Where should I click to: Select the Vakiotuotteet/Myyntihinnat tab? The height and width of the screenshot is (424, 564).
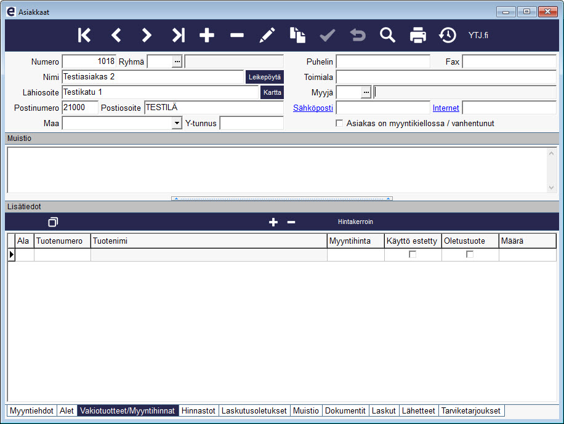point(127,410)
